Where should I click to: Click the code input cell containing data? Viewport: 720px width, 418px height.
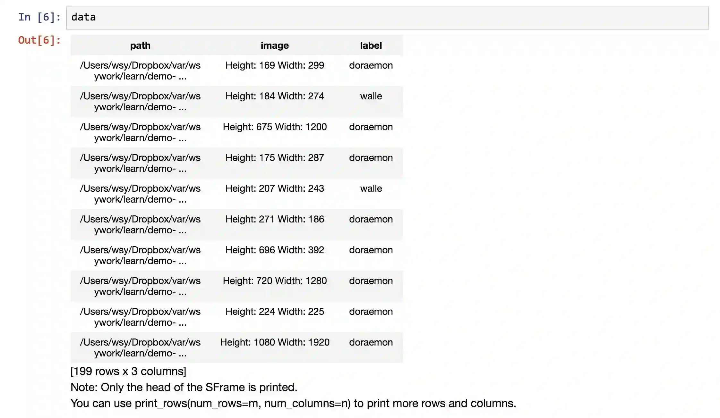click(387, 18)
